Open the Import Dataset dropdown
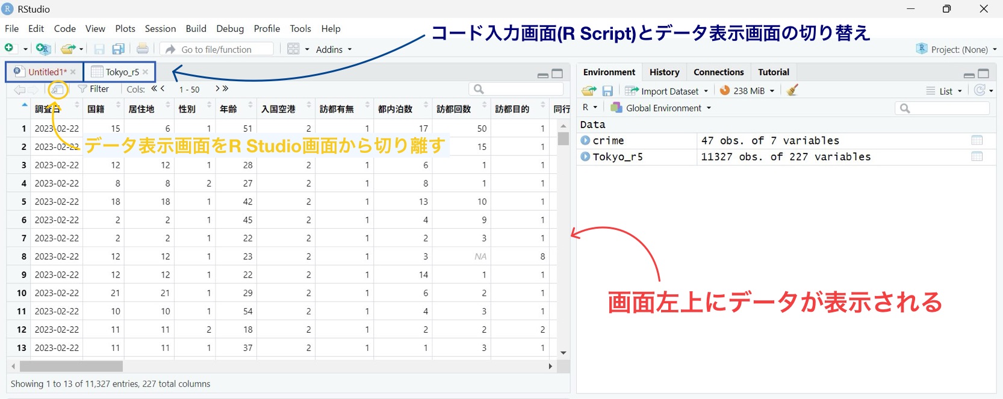1003x399 pixels. pyautogui.click(x=666, y=91)
